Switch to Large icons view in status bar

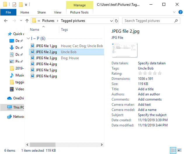tap(179, 150)
